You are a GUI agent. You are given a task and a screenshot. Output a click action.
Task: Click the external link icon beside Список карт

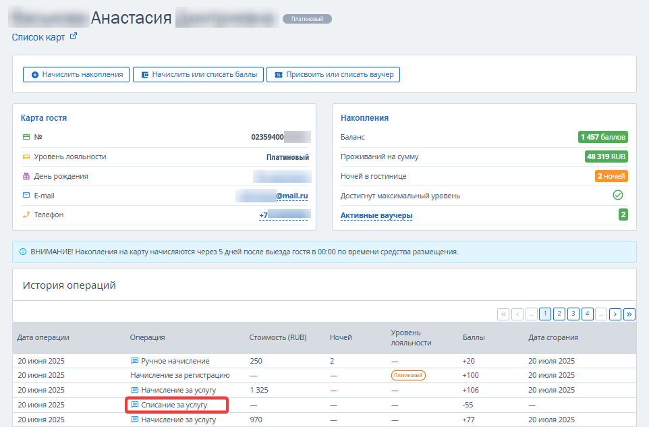[74, 36]
